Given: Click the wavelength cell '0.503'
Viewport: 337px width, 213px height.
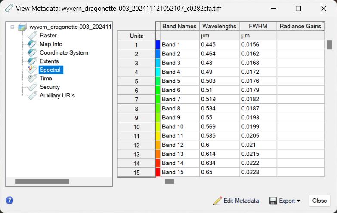Looking at the screenshot, I should pyautogui.click(x=220, y=81).
